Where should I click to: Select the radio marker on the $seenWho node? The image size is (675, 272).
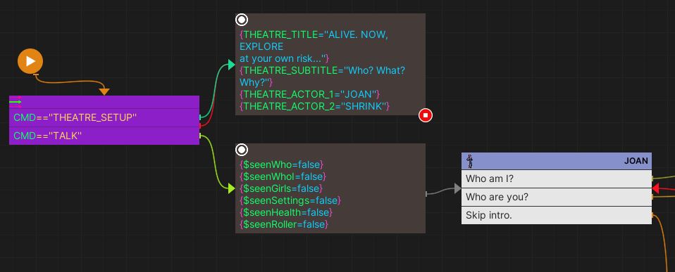(x=242, y=150)
